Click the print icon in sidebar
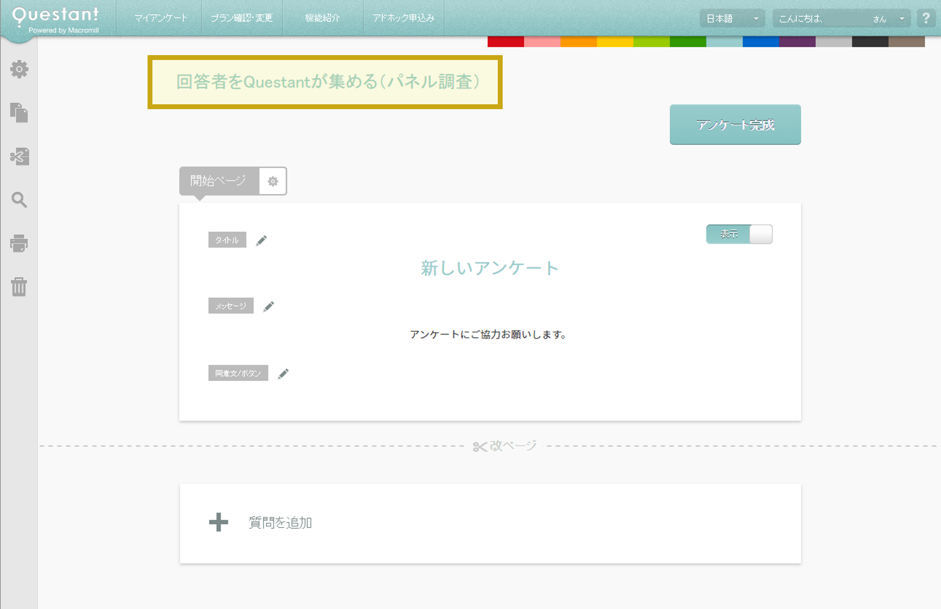 click(19, 244)
